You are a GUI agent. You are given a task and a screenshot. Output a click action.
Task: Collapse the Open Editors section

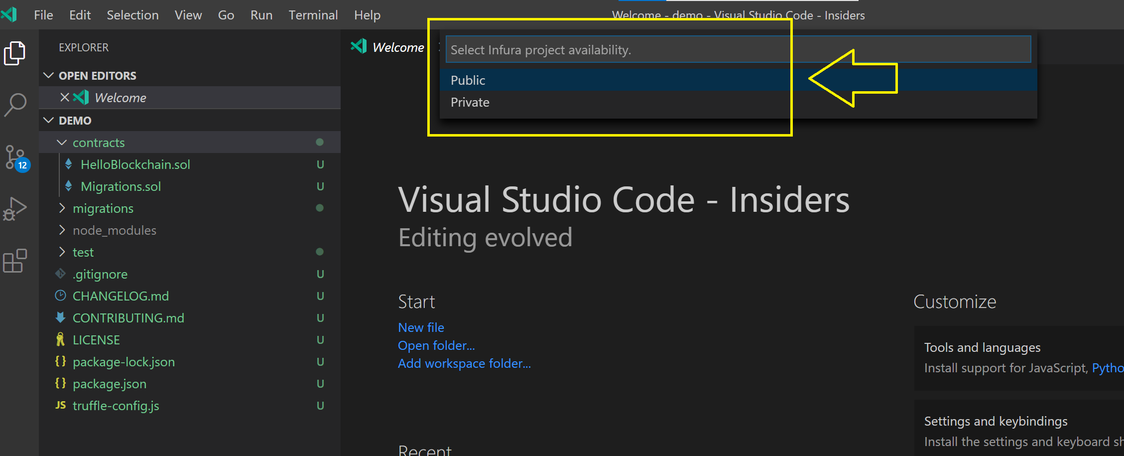tap(48, 75)
